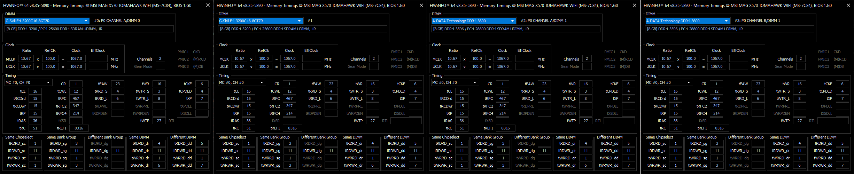This screenshot has width=854, height=174.
Task: Click the tRDWR_dg value 11 in the DIMM #1 window
Action: (331, 151)
